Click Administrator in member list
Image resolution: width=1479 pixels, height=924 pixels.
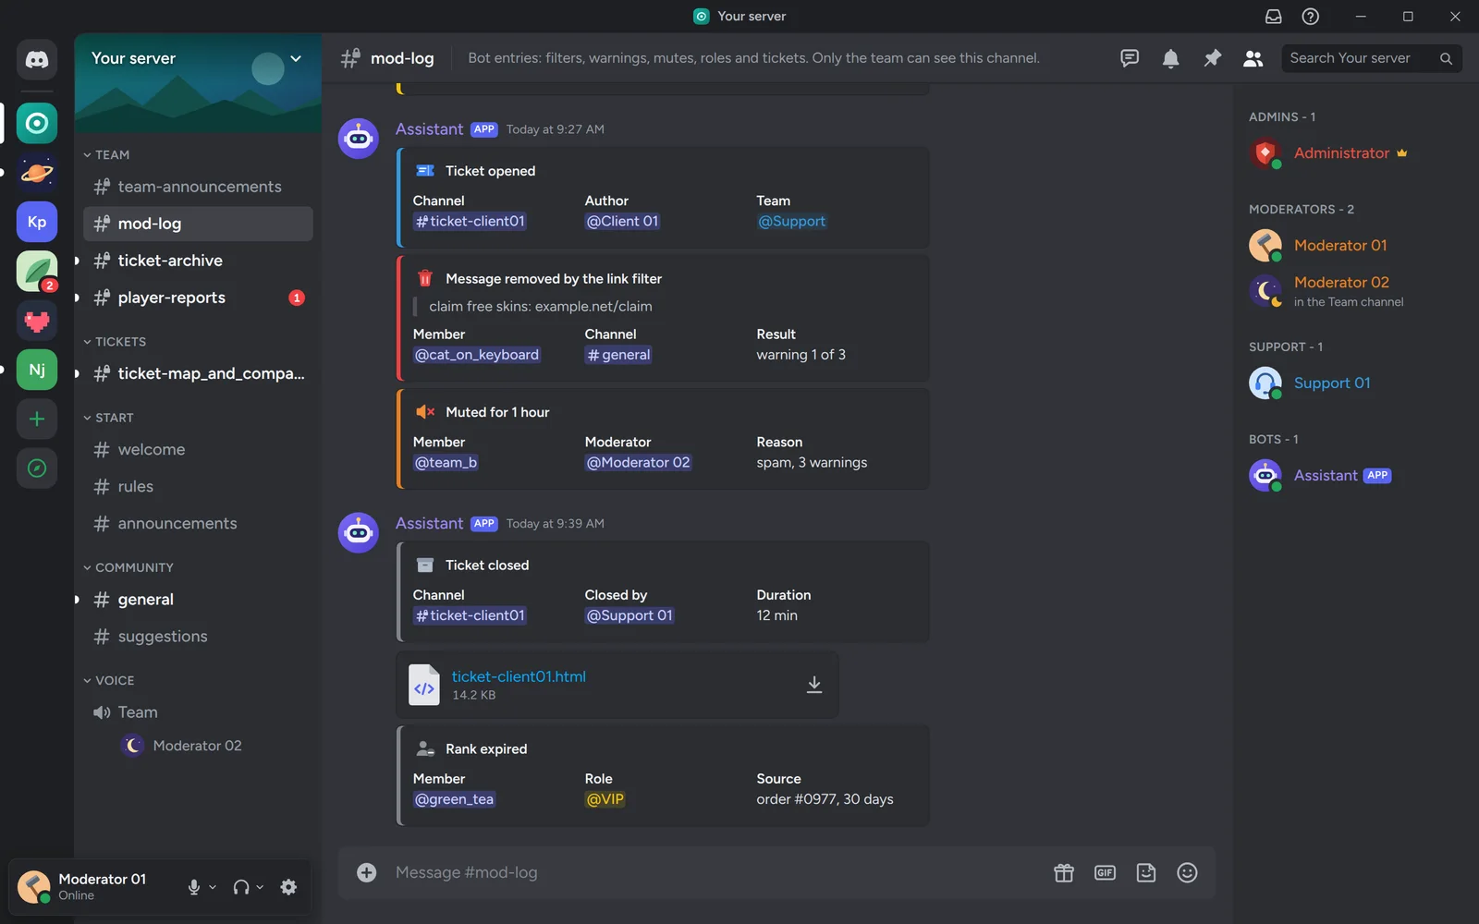tap(1340, 153)
